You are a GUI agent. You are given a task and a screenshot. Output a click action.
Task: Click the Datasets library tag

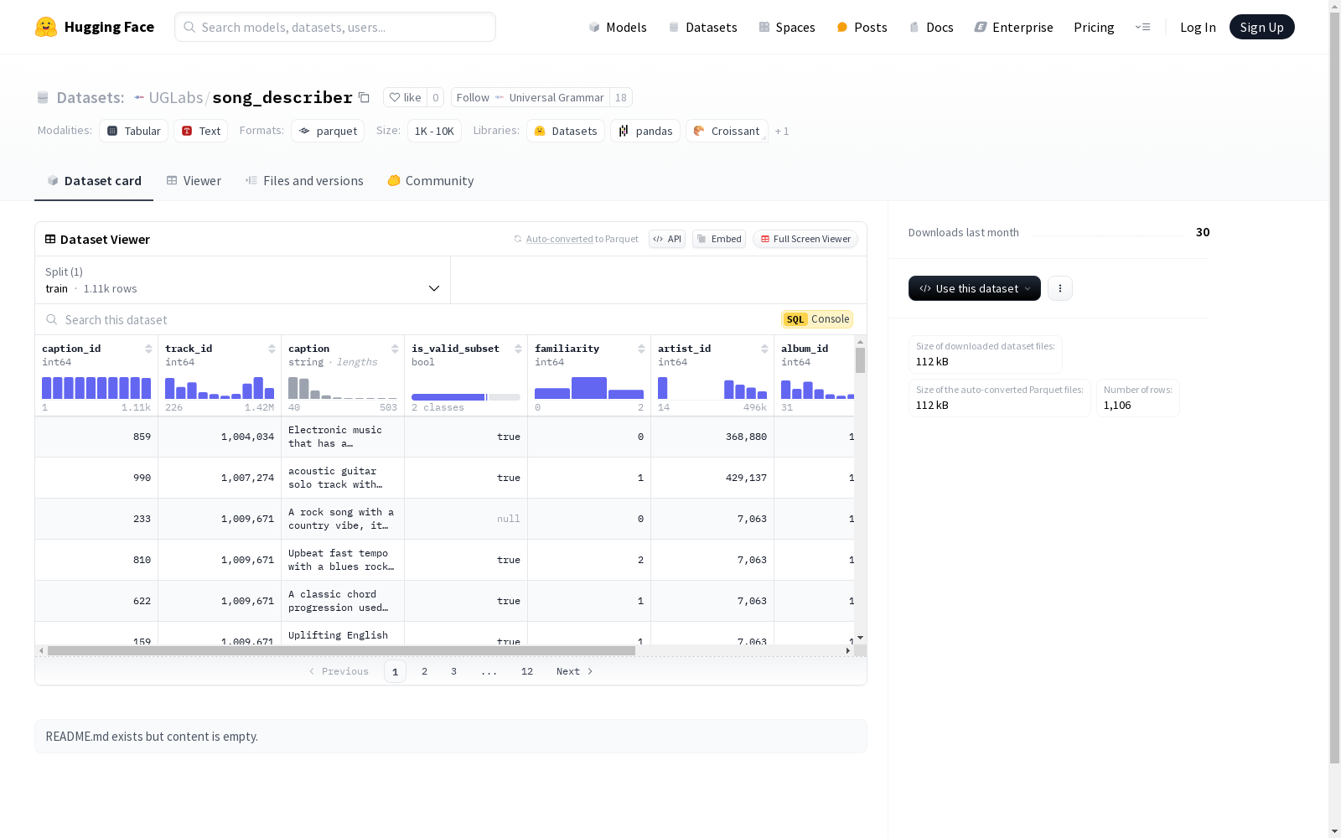[566, 131]
